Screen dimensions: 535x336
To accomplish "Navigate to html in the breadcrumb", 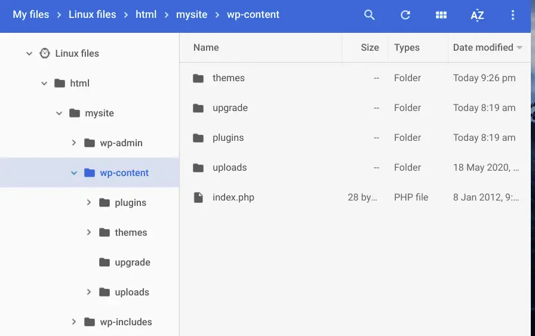I will coord(146,14).
